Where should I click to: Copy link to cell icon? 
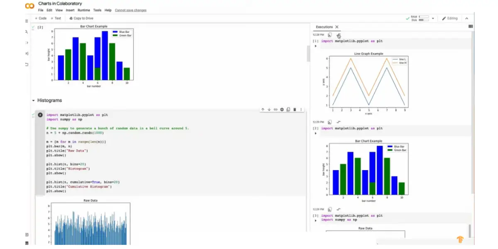275,110
